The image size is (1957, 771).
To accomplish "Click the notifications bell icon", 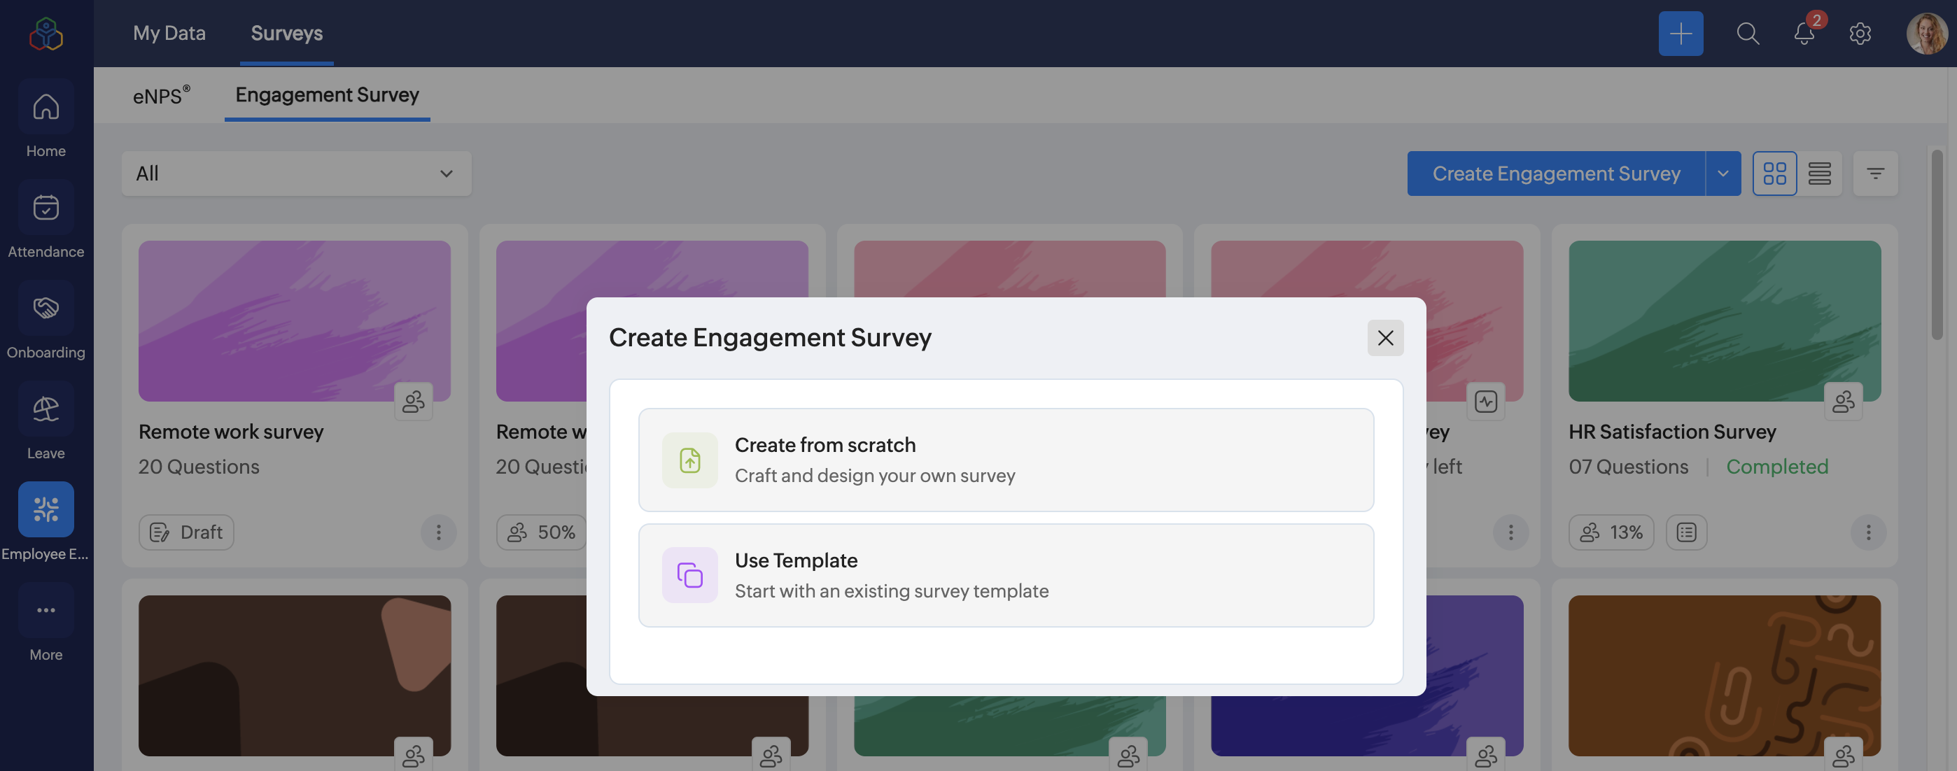I will pos(1804,34).
